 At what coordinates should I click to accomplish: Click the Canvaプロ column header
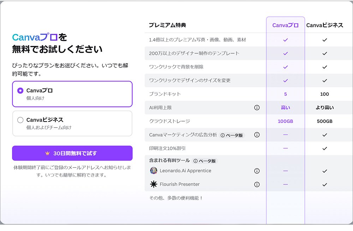tap(285, 25)
